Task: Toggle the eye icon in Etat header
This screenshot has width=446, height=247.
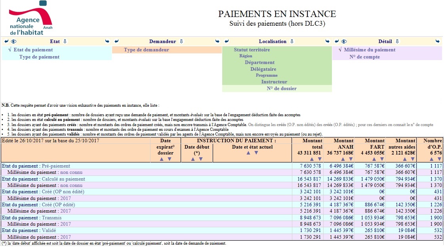Action: (13, 41)
